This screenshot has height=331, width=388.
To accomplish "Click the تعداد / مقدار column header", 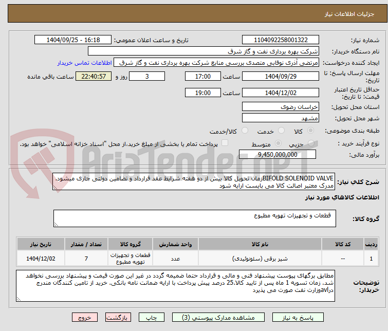I will point(86,244).
